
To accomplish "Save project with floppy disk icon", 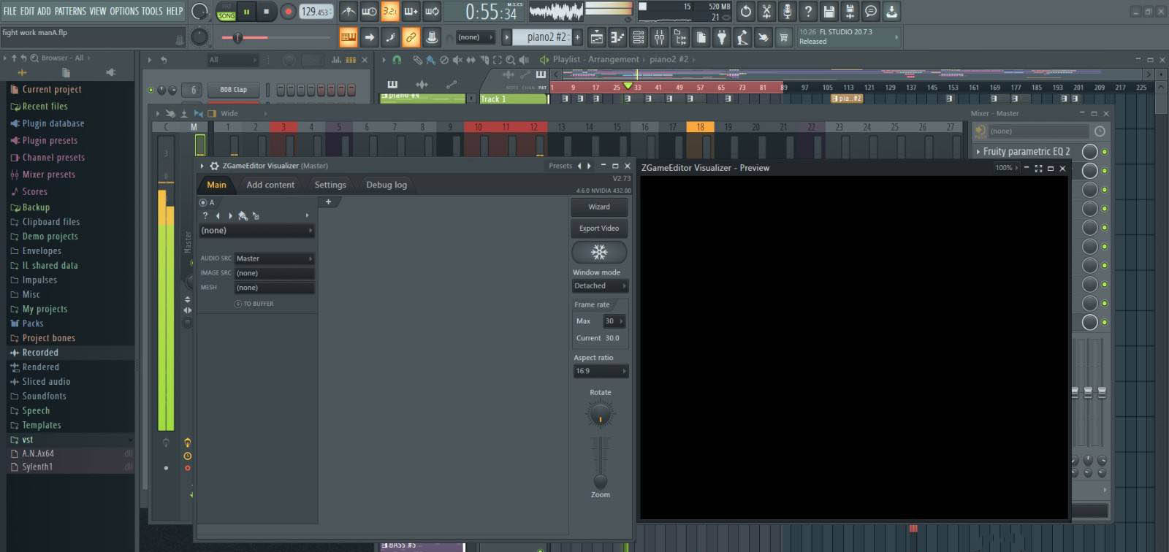I will click(x=829, y=11).
